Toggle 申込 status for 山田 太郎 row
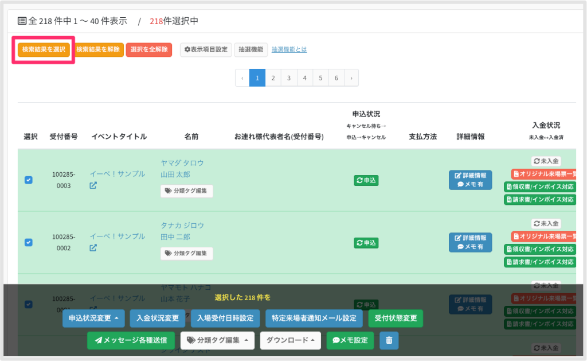The height and width of the screenshot is (361, 587). pos(366,180)
